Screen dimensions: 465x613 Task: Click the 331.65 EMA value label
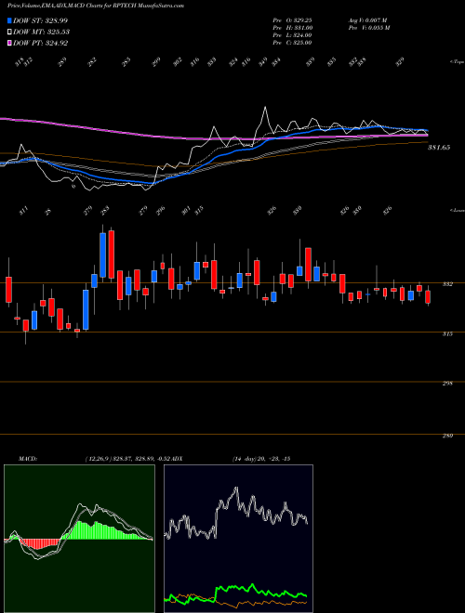[x=439, y=148]
